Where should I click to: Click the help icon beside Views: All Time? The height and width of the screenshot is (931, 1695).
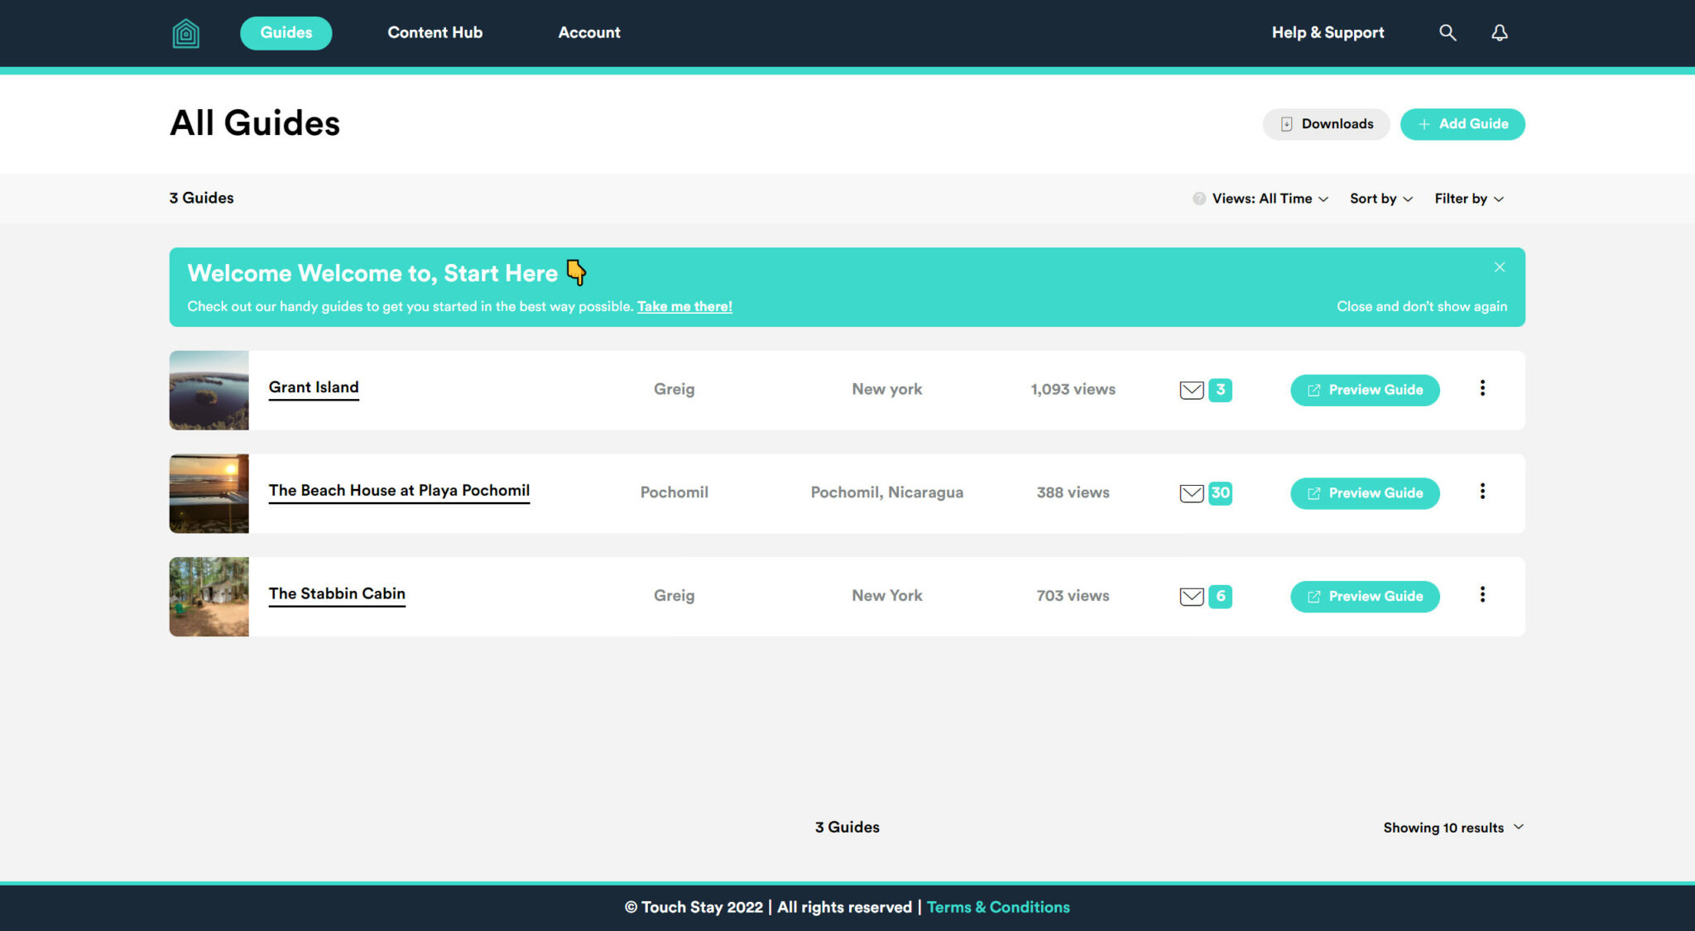point(1198,199)
